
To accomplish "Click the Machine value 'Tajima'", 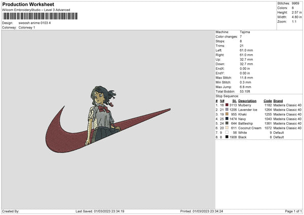I will [x=245, y=32].
